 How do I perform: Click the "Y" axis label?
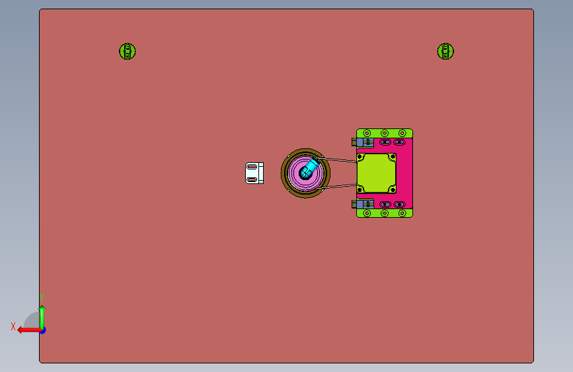tap(42, 297)
